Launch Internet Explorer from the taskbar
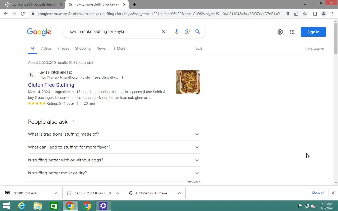The width and height of the screenshot is (338, 211). pyautogui.click(x=21, y=206)
